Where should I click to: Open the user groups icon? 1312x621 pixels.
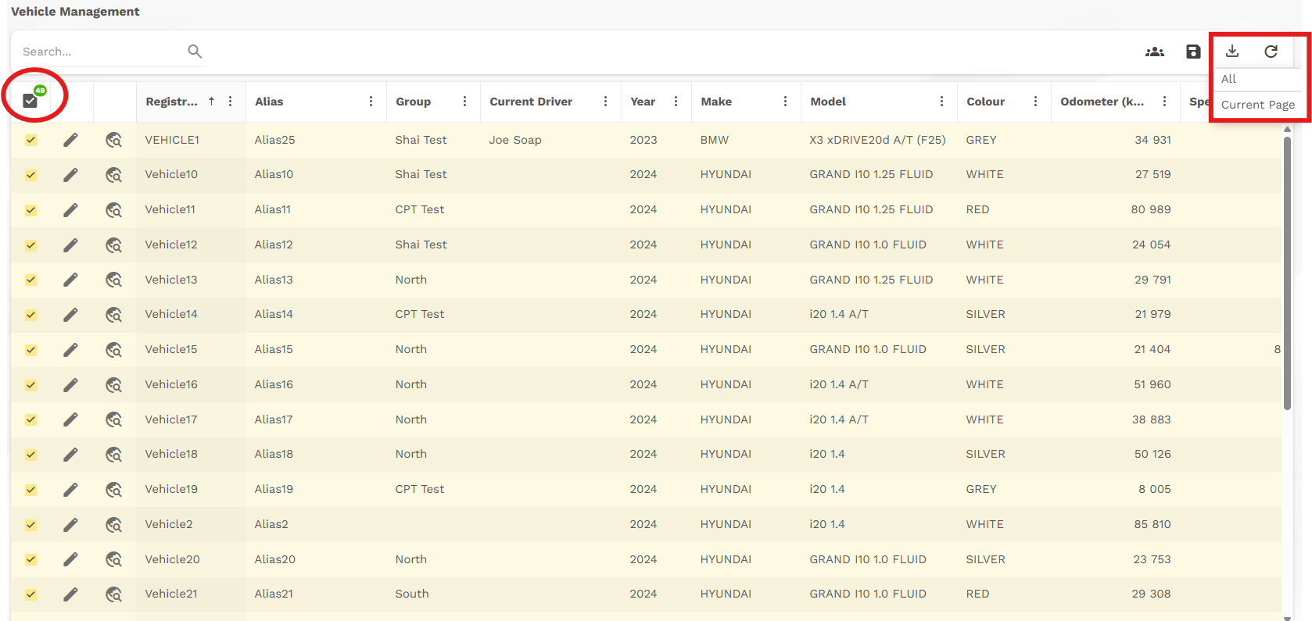click(x=1155, y=52)
